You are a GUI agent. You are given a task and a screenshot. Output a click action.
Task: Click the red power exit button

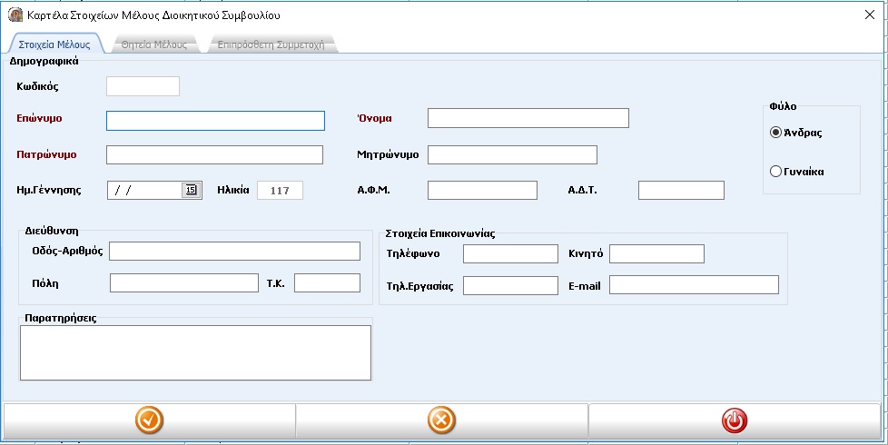click(735, 420)
